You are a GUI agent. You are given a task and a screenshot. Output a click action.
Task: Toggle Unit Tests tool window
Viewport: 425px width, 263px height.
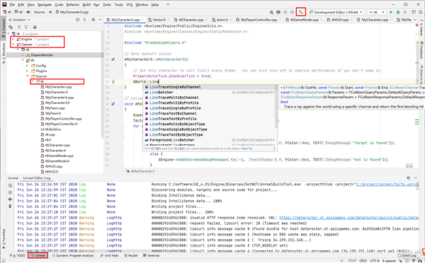pyautogui.click(x=110, y=255)
